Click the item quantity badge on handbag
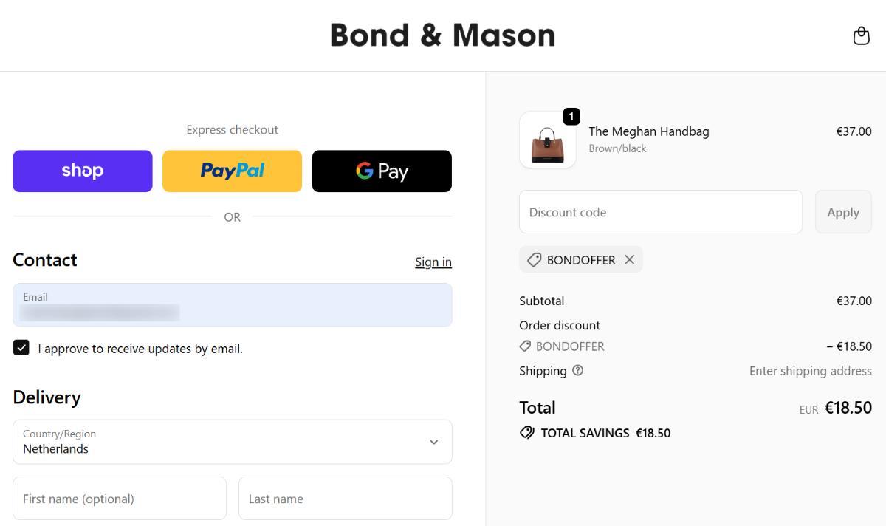Viewport: 886px width, 526px height. click(571, 117)
